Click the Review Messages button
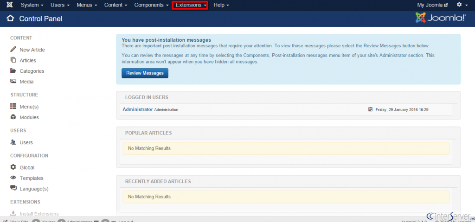Screen dimensions: 475x222 click(145, 73)
